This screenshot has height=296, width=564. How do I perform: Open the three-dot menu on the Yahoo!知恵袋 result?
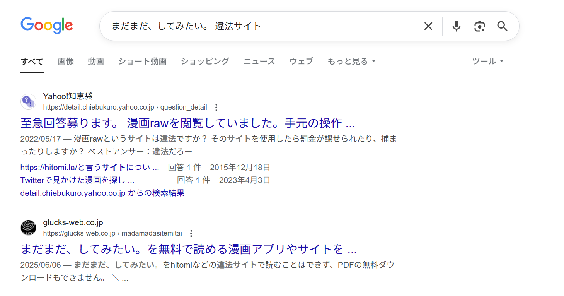[216, 107]
